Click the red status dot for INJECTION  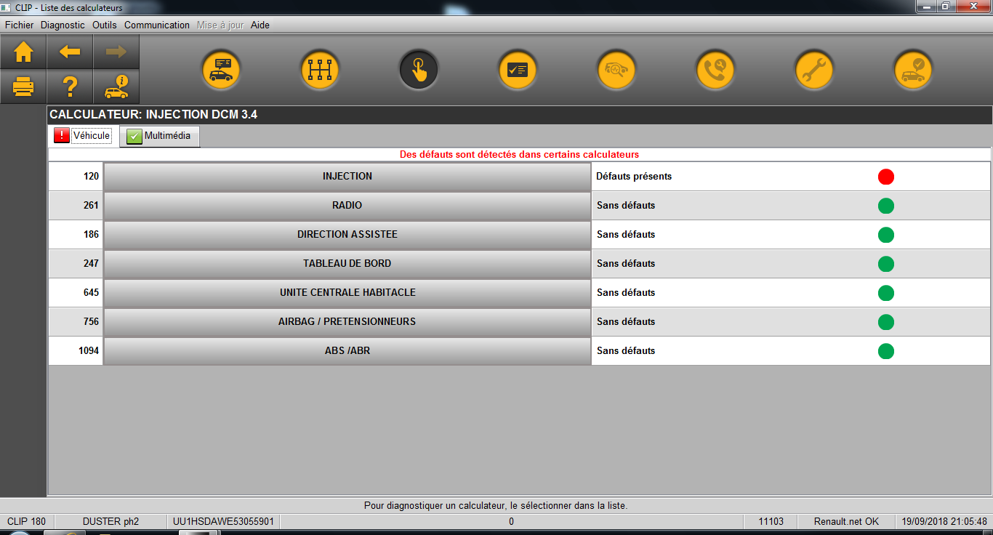[885, 177]
